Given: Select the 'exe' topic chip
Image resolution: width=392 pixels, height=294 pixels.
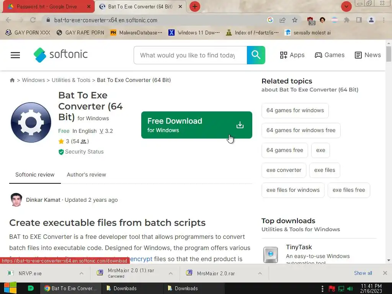Looking at the screenshot, I should [x=320, y=150].
